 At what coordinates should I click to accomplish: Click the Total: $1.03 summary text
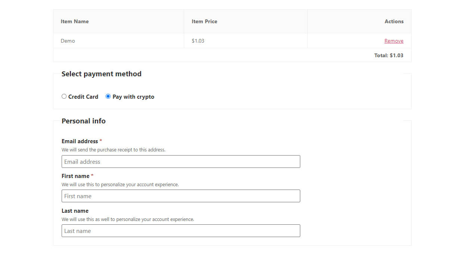388,55
